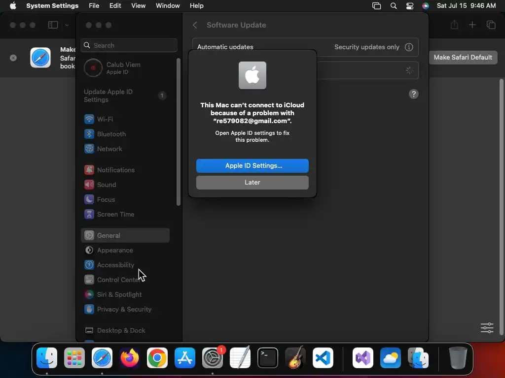Click Safari share button
The height and width of the screenshot is (378, 505).
click(x=454, y=25)
